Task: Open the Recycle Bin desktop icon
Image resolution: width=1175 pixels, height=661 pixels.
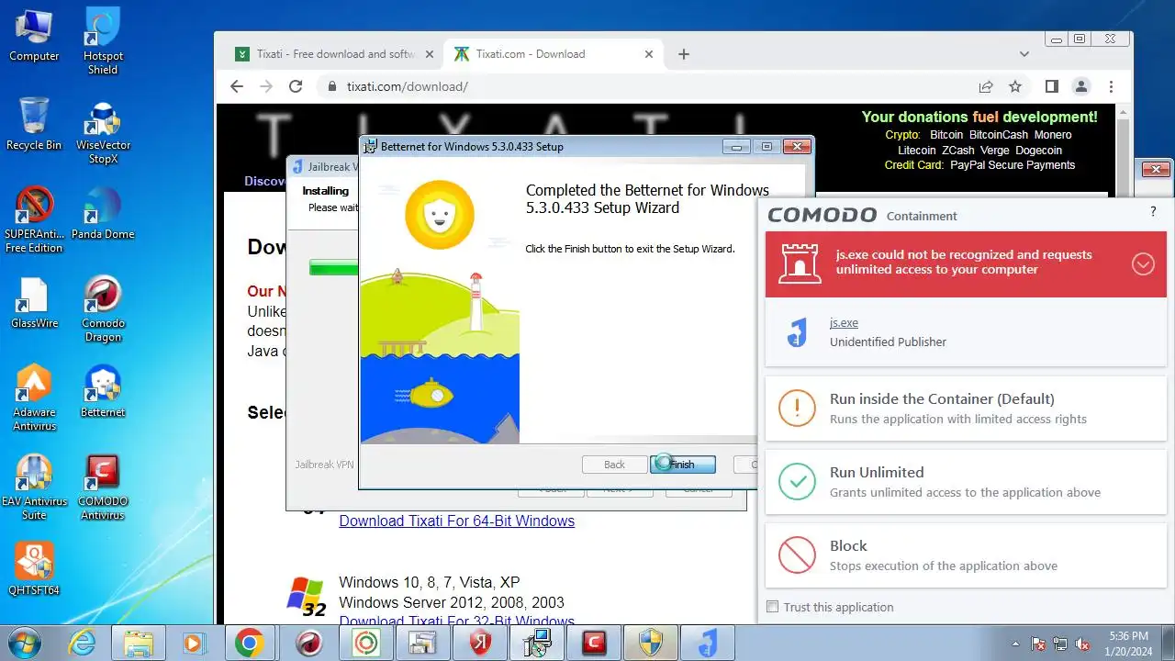Action: tap(34, 124)
